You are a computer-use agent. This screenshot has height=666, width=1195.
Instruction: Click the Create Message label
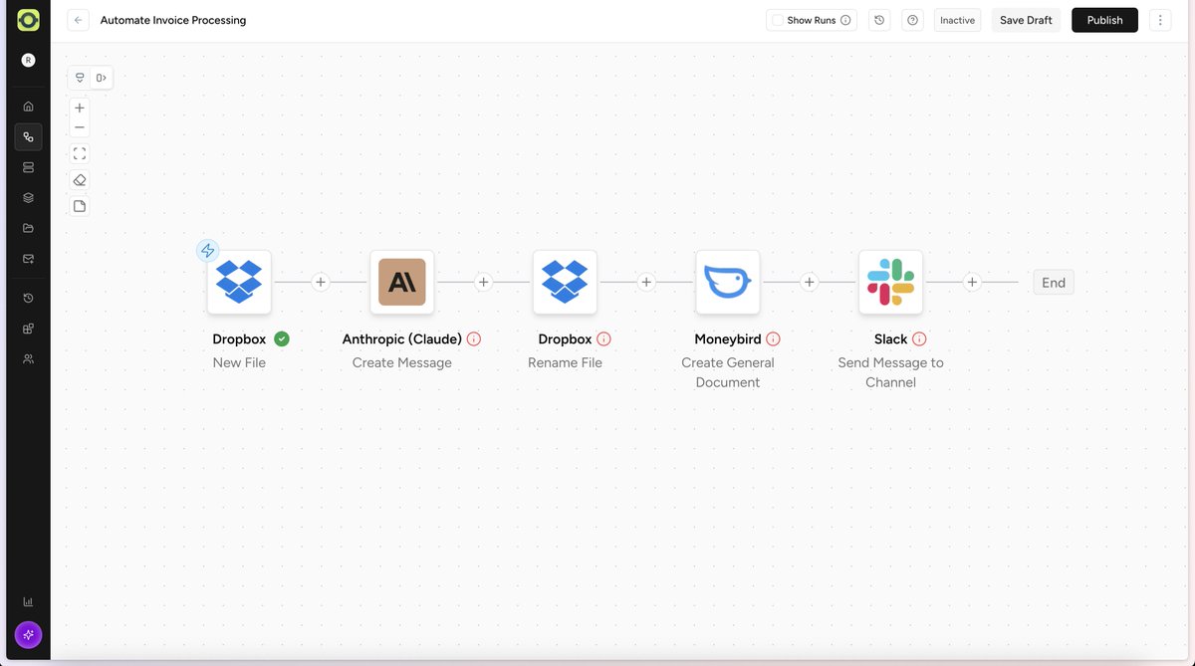[402, 362]
